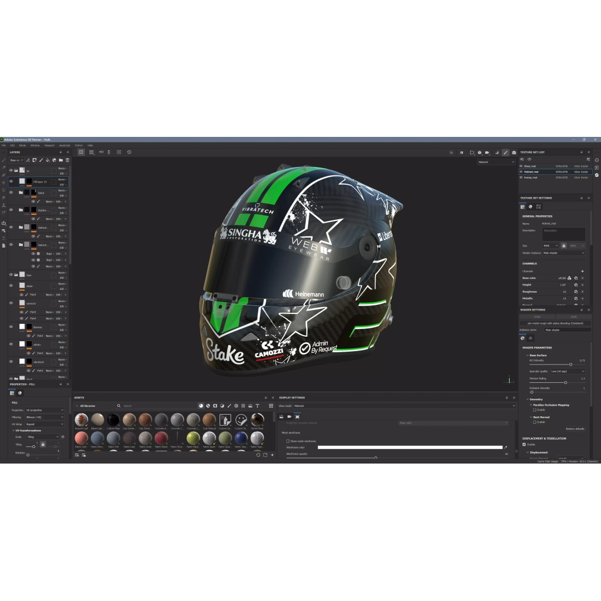Viewport: 601px width, 601px height.
Task: Open the texture Size dropdown
Action: click(550, 246)
